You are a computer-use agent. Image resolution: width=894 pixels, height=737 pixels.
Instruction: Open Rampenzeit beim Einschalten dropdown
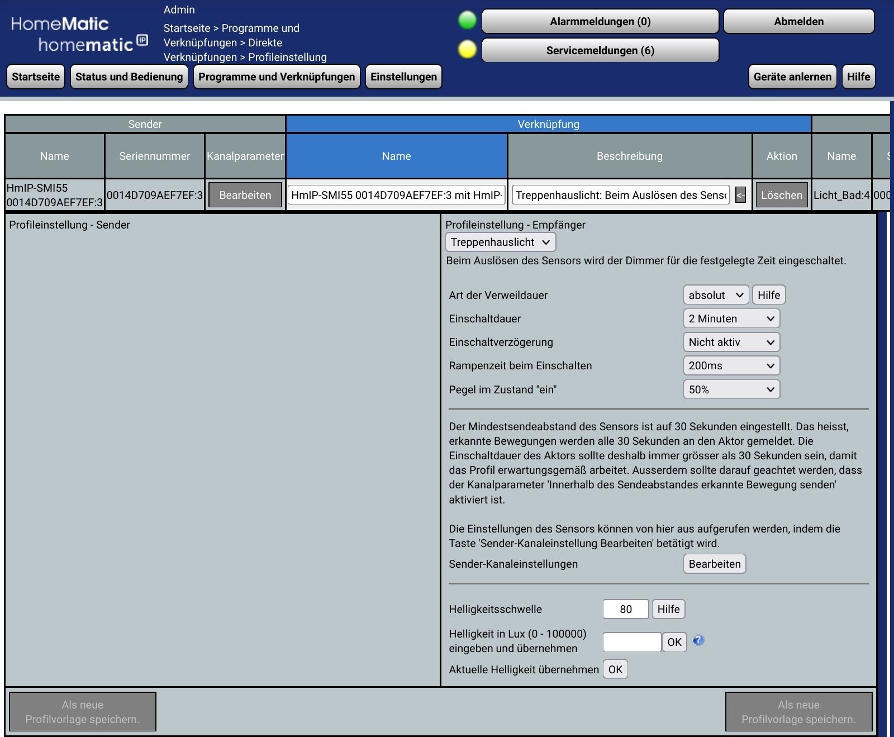(731, 365)
